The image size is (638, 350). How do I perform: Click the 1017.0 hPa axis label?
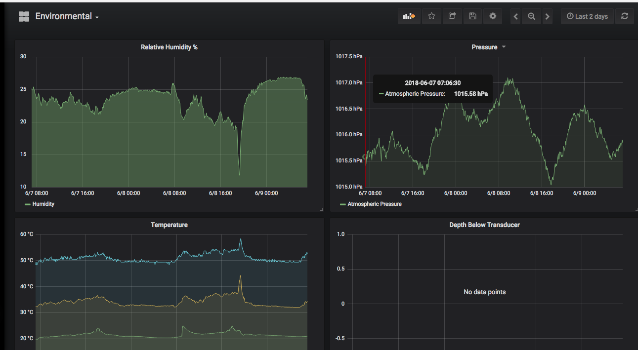(x=349, y=82)
